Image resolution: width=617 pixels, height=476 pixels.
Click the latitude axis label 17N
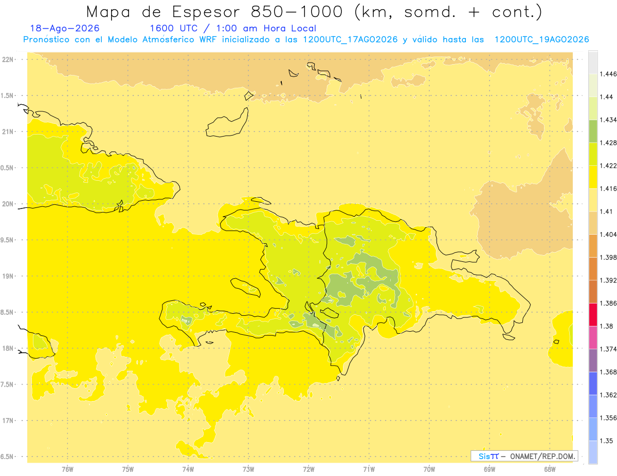pyautogui.click(x=9, y=421)
